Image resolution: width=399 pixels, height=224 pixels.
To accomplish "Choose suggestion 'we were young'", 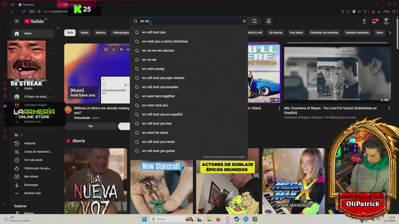I will tap(189, 69).
